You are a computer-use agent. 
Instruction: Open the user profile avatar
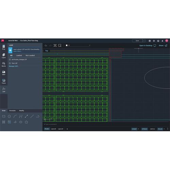pos(167,41)
